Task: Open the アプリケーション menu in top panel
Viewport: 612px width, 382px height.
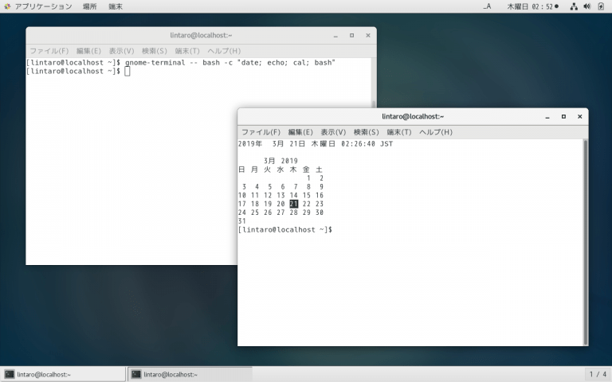Action: [x=43, y=6]
